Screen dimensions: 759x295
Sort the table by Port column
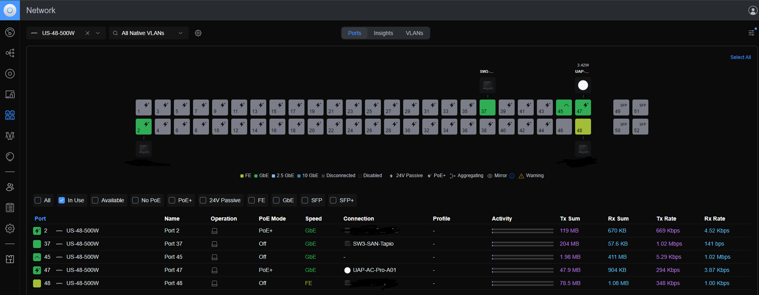40,219
